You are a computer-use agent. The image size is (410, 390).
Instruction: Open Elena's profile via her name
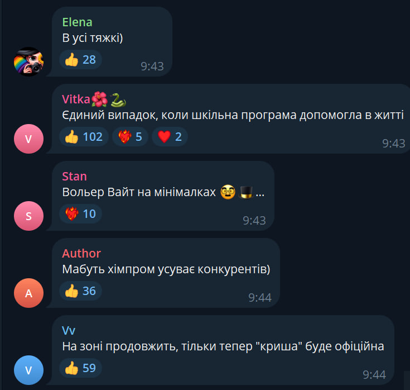77,22
